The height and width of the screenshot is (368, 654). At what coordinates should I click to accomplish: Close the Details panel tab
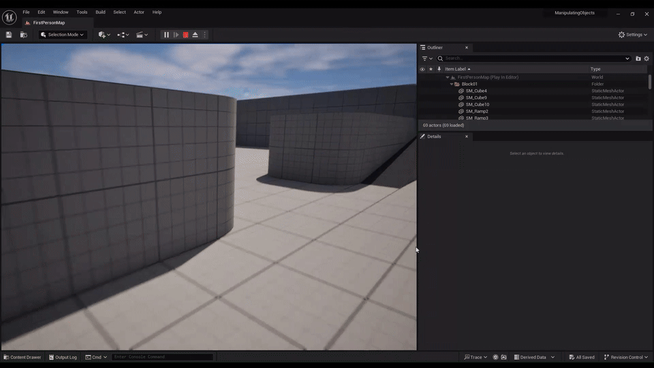(467, 136)
